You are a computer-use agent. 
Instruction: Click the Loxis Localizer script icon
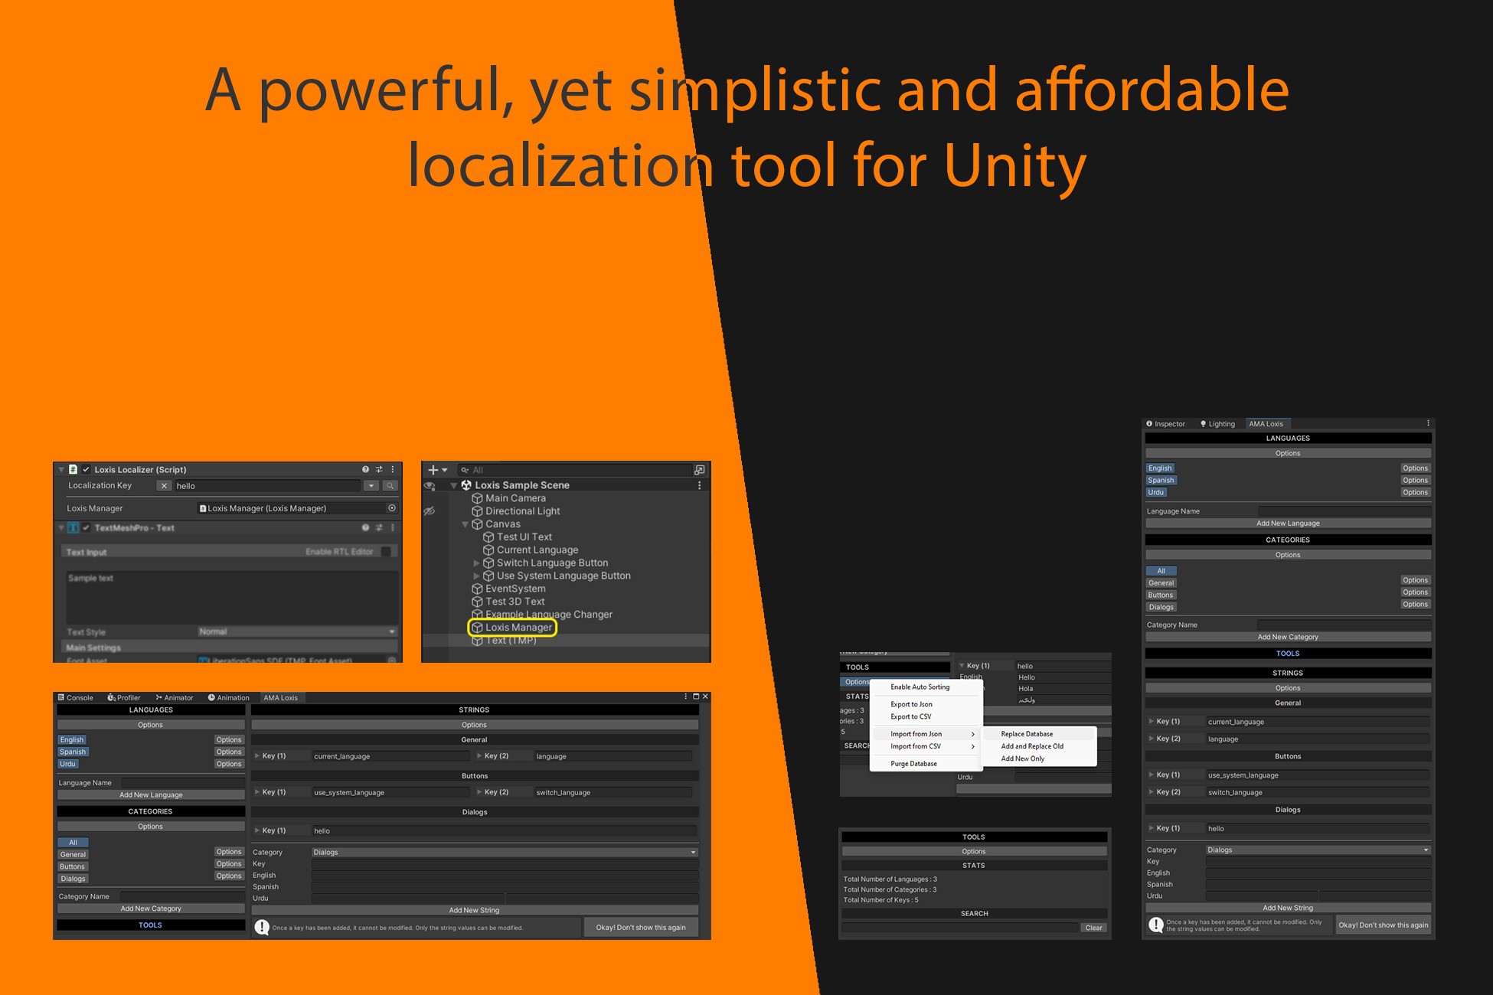click(73, 470)
